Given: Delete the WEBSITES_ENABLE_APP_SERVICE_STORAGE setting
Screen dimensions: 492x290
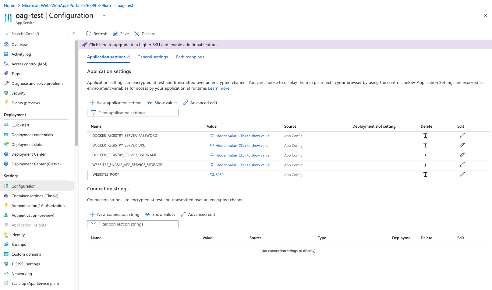Looking at the screenshot, I should pos(425,165).
